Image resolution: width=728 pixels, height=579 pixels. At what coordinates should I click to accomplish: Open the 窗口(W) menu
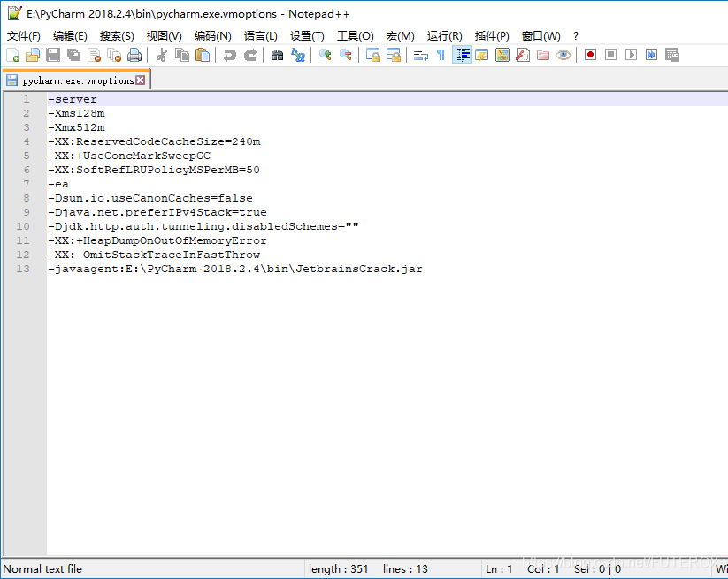tap(540, 36)
